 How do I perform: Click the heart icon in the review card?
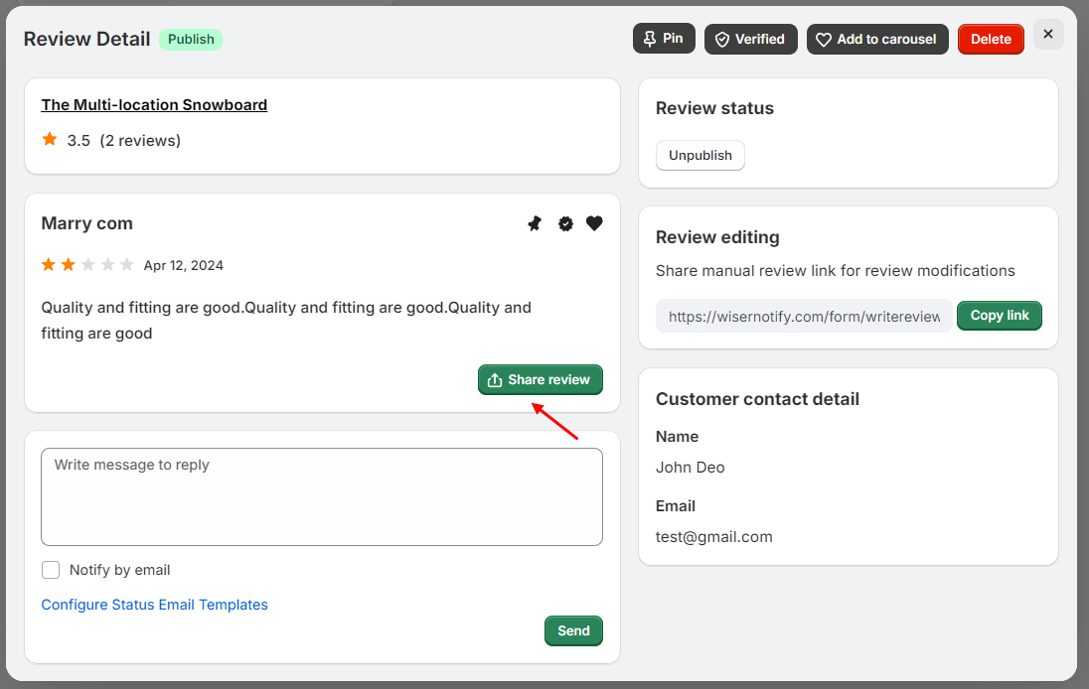(x=594, y=223)
